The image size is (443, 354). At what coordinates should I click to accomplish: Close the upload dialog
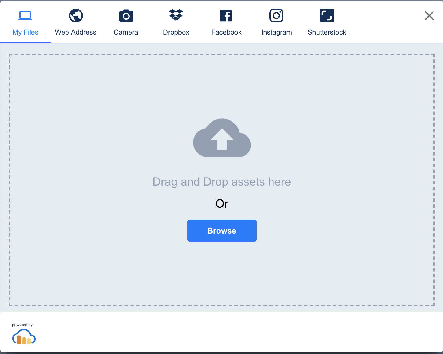pyautogui.click(x=429, y=16)
